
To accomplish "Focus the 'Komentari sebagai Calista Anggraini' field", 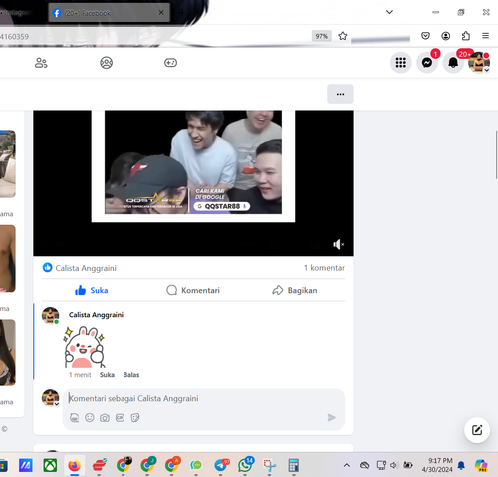I will pyautogui.click(x=203, y=398).
